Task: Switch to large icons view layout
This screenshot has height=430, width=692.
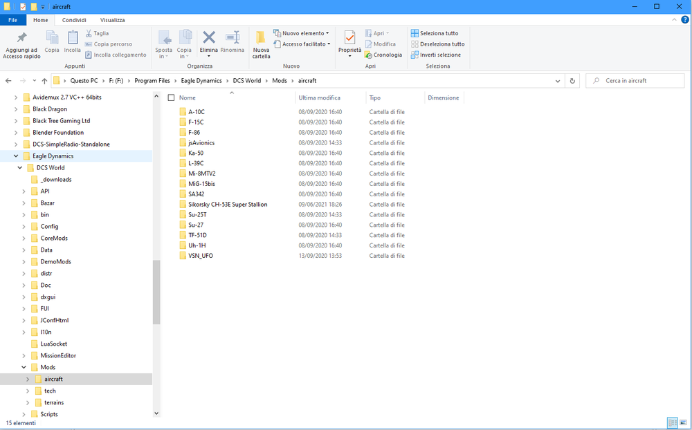Action: (x=683, y=423)
